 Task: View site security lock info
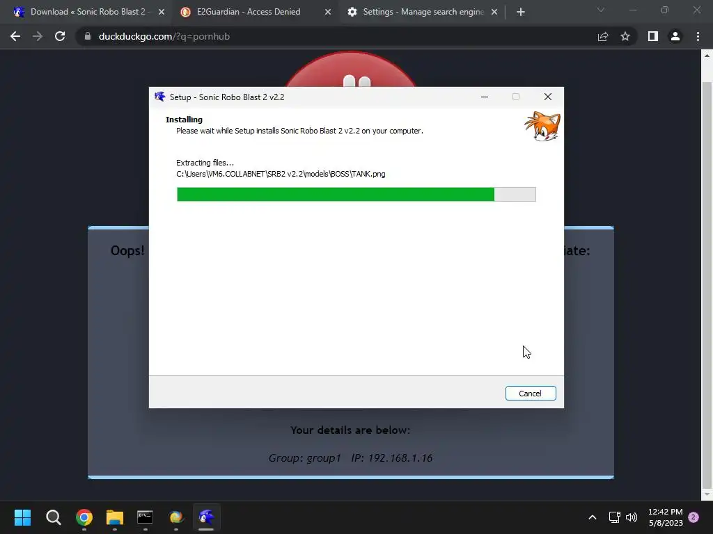coord(87,36)
